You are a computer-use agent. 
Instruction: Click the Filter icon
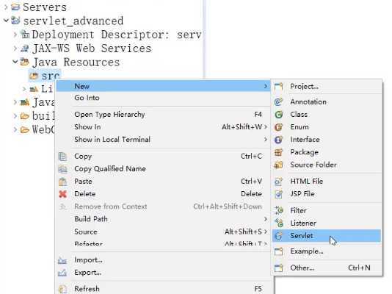click(278, 210)
